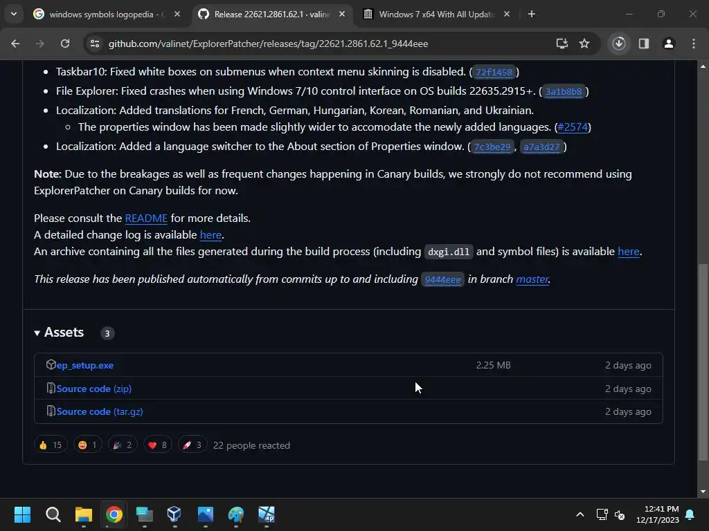Close the Release 22621.2861.62.1 tab
The image size is (709, 531).
tap(342, 15)
